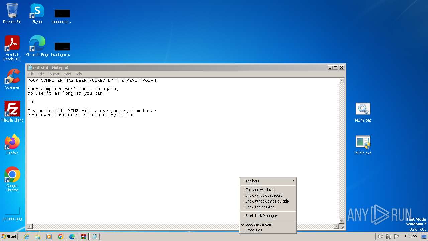Select the leadingexp... desktop file

coord(62,49)
